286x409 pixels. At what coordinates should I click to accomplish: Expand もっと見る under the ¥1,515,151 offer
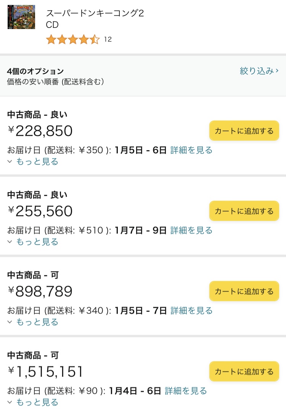33,403
